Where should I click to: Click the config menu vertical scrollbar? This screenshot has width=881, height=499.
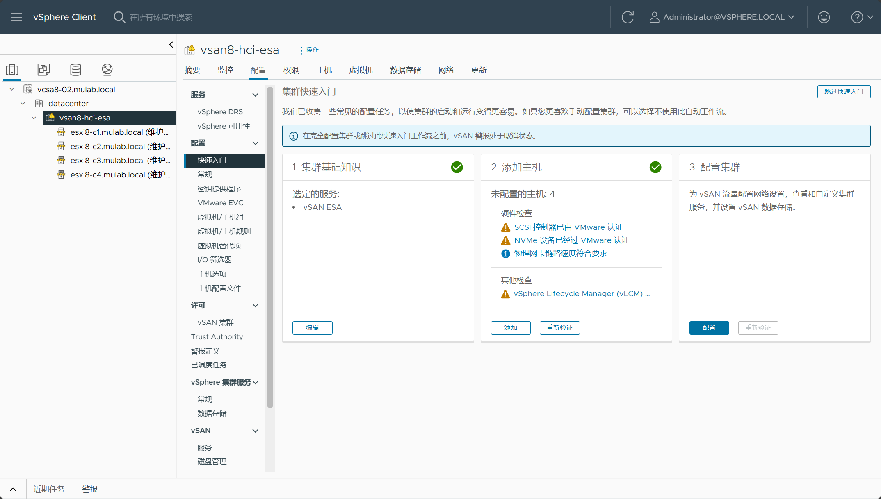270,247
